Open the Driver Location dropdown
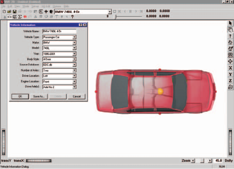The width and height of the screenshot is (234, 169). 74,76
